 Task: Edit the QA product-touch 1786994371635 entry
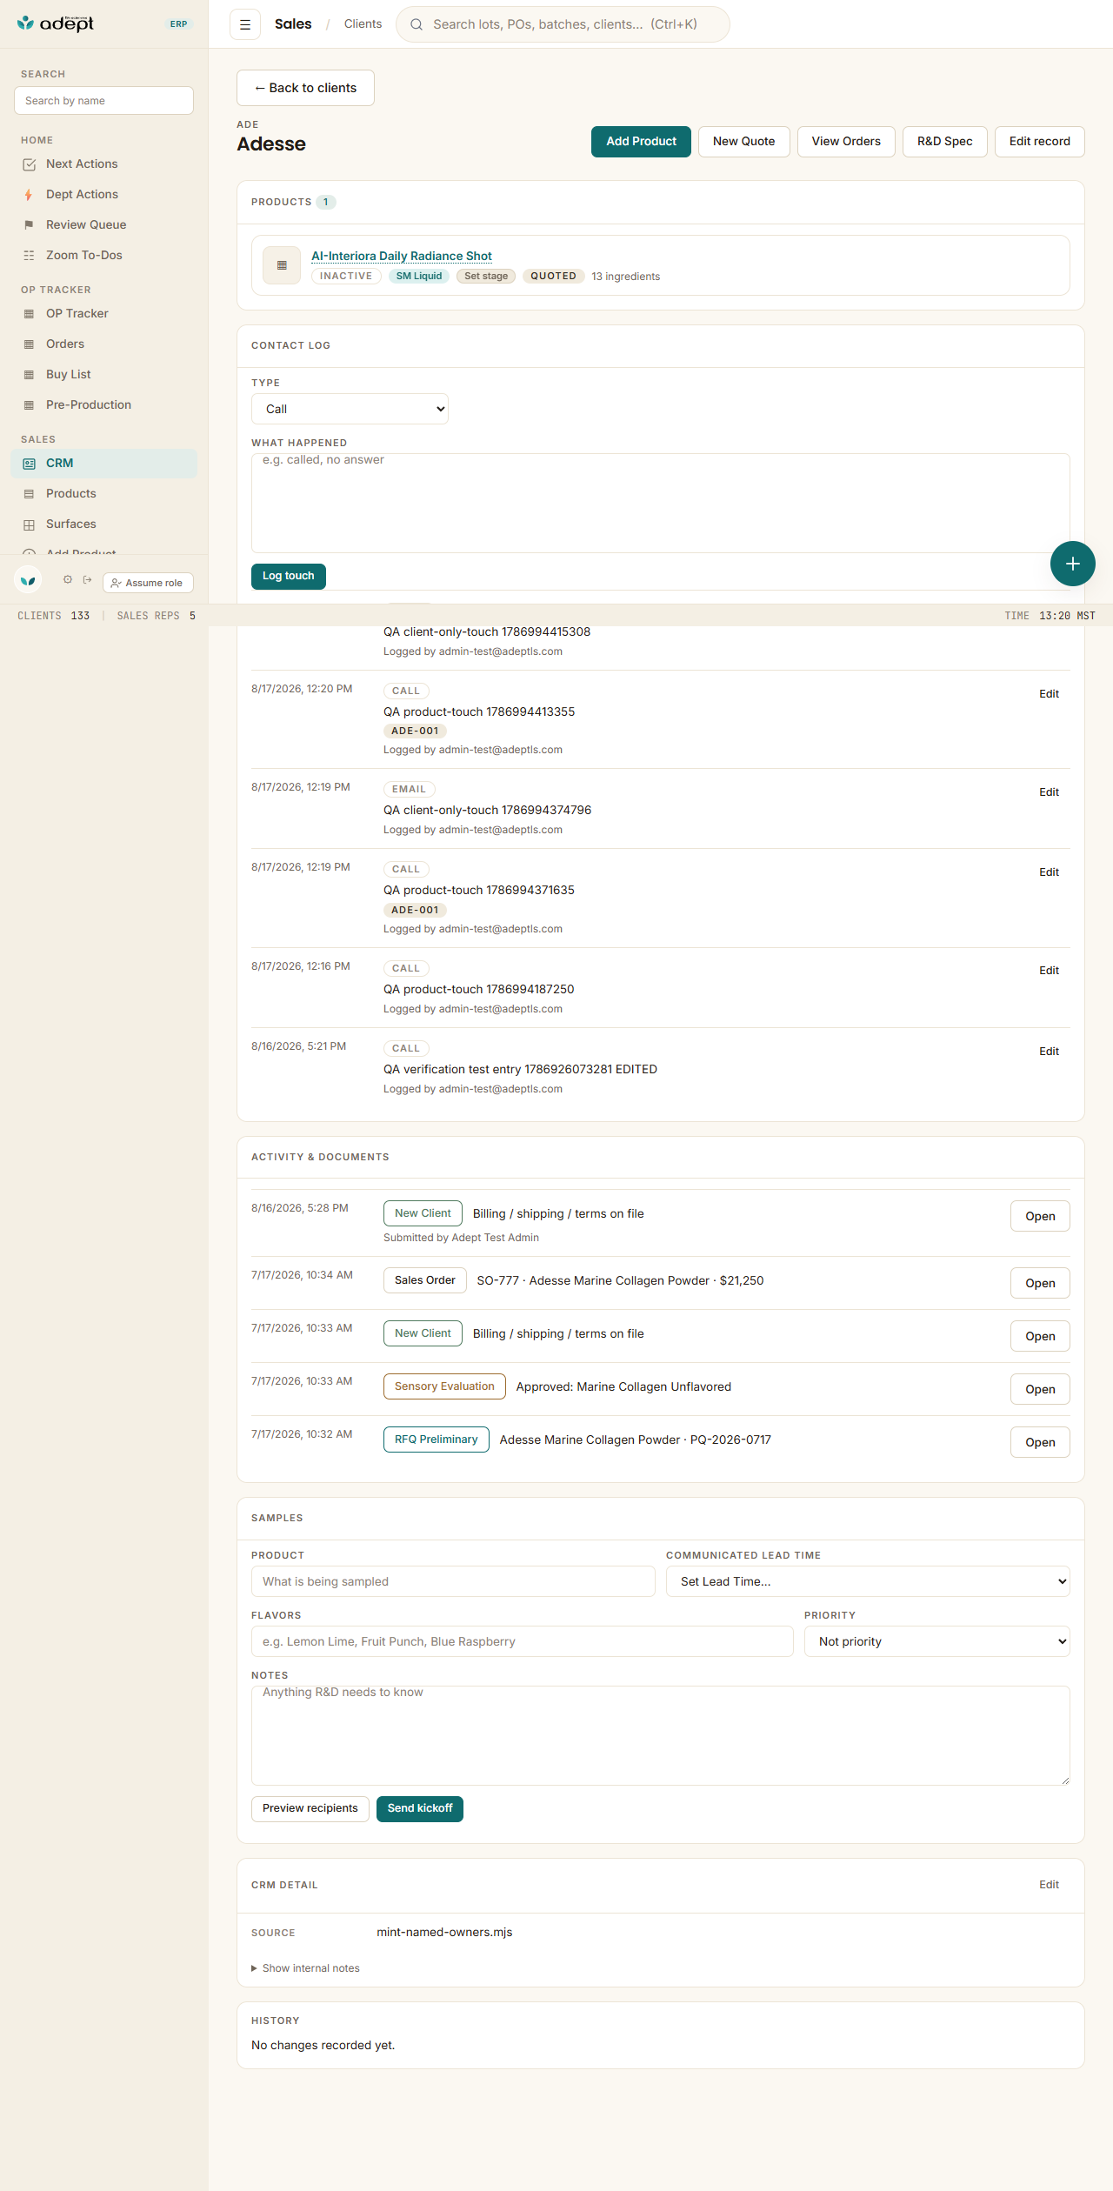[x=1049, y=872]
